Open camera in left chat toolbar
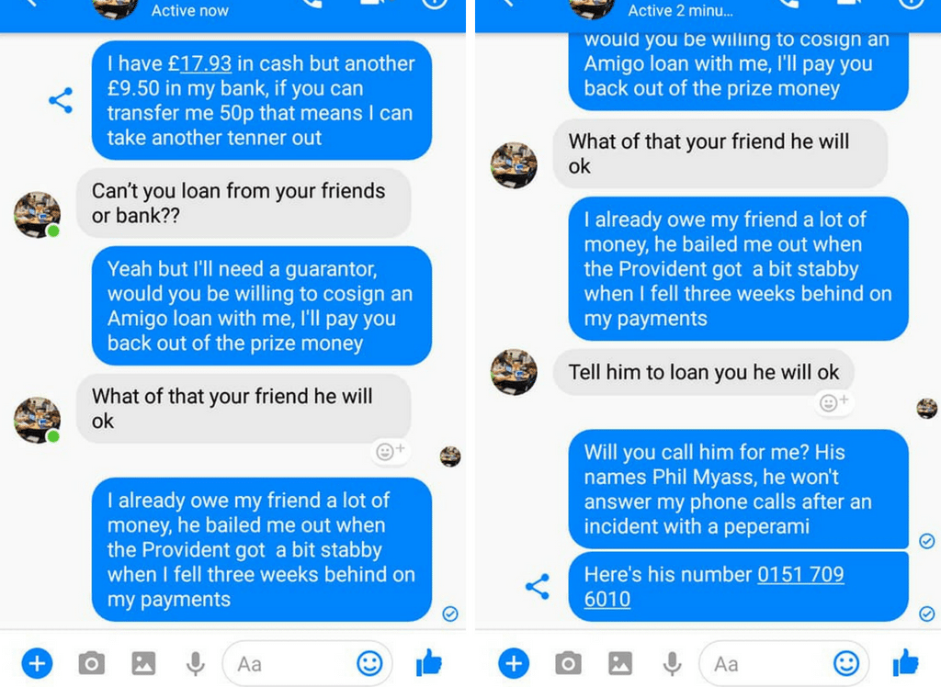 91,664
